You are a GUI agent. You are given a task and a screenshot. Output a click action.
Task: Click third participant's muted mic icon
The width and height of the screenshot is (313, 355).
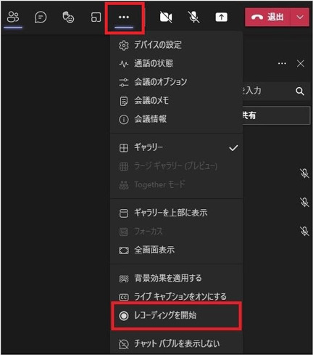304,231
